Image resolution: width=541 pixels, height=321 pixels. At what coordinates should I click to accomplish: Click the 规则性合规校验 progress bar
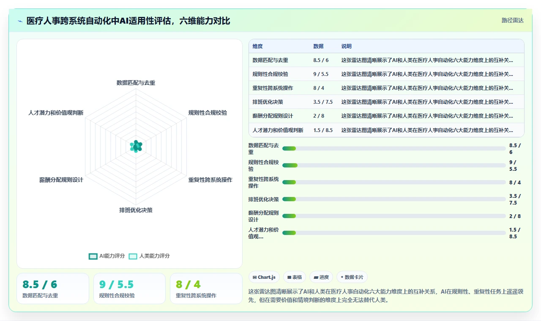click(x=394, y=165)
